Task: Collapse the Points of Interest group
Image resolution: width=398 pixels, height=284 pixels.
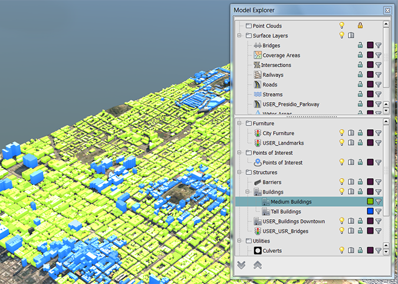Action: click(239, 153)
